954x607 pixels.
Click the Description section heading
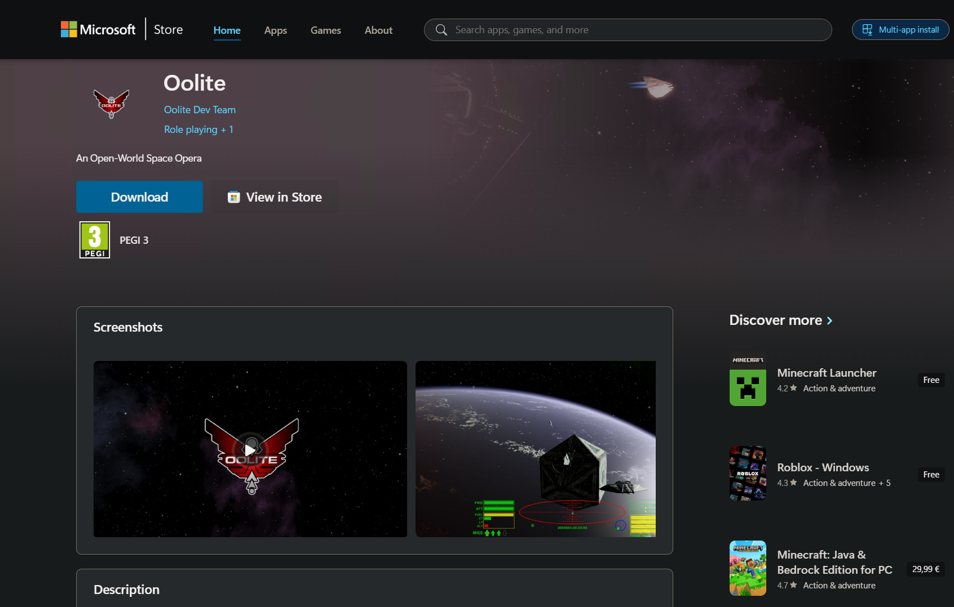pyautogui.click(x=126, y=590)
